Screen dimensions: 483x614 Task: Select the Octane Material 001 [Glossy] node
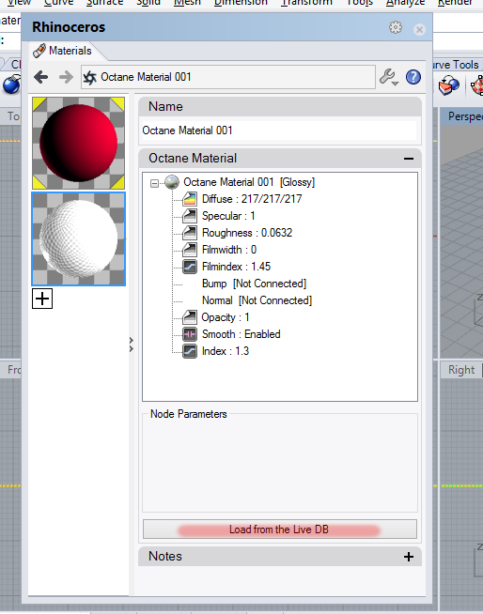click(249, 182)
